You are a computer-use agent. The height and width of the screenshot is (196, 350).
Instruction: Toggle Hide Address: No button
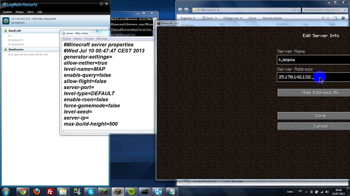(x=314, y=93)
